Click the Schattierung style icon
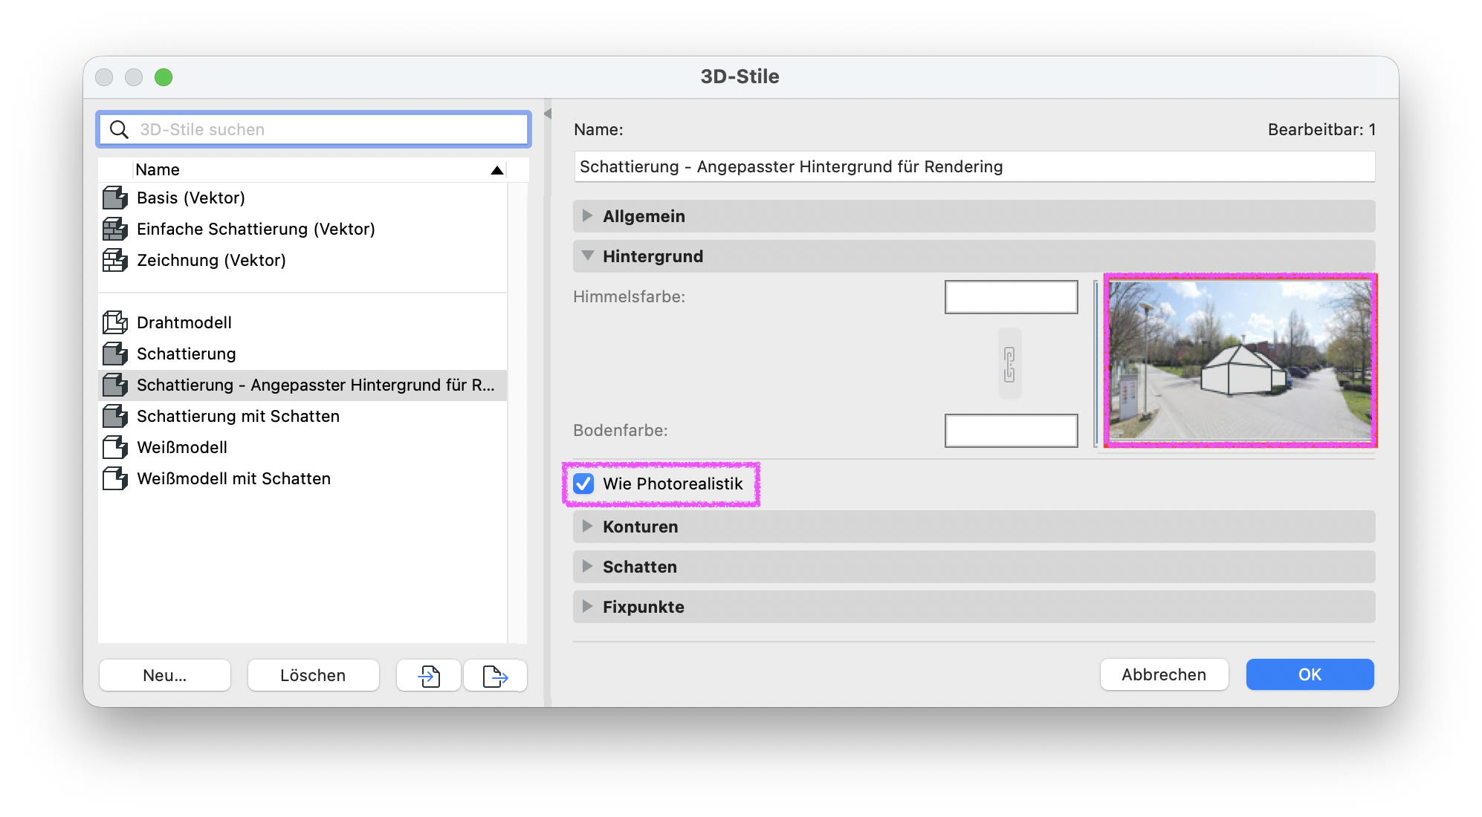Screen dimensions: 1482x817 point(115,354)
